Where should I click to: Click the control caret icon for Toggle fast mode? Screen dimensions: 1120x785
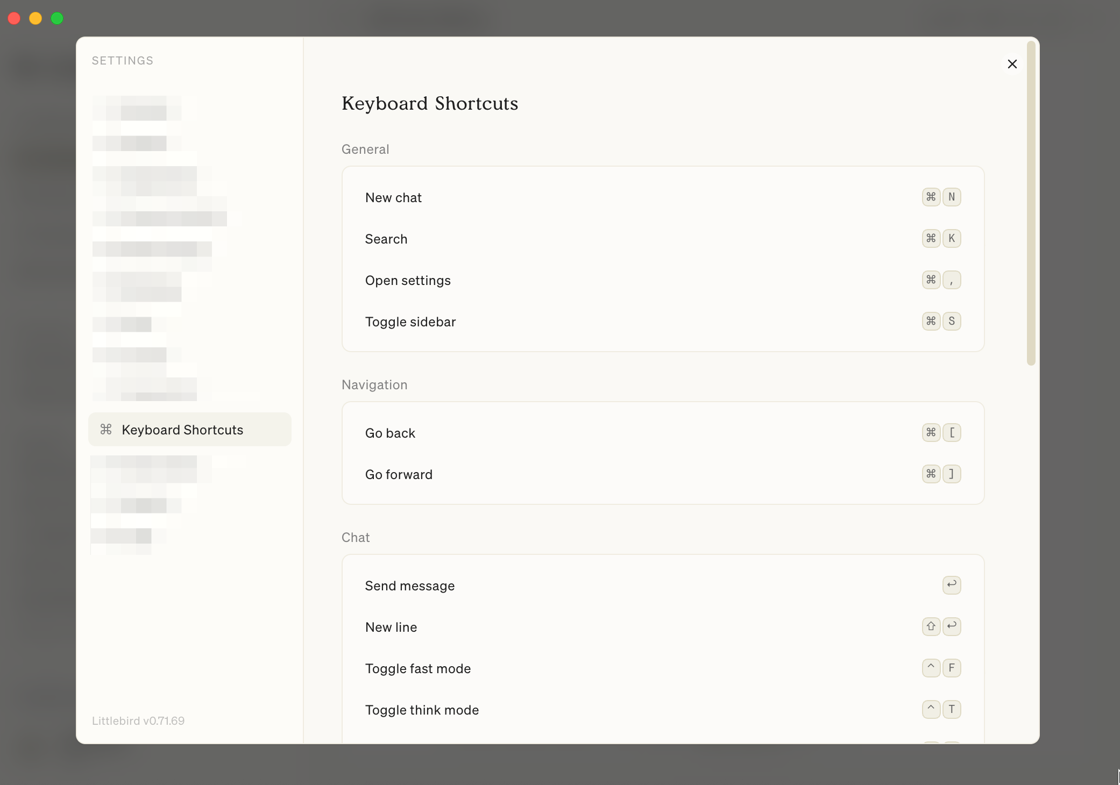point(931,668)
